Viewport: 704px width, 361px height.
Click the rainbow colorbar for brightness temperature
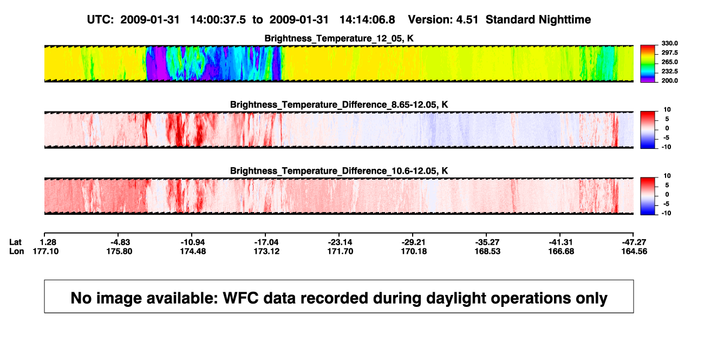[x=648, y=64]
